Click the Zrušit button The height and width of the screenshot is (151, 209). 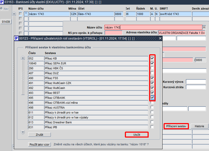[39, 135]
